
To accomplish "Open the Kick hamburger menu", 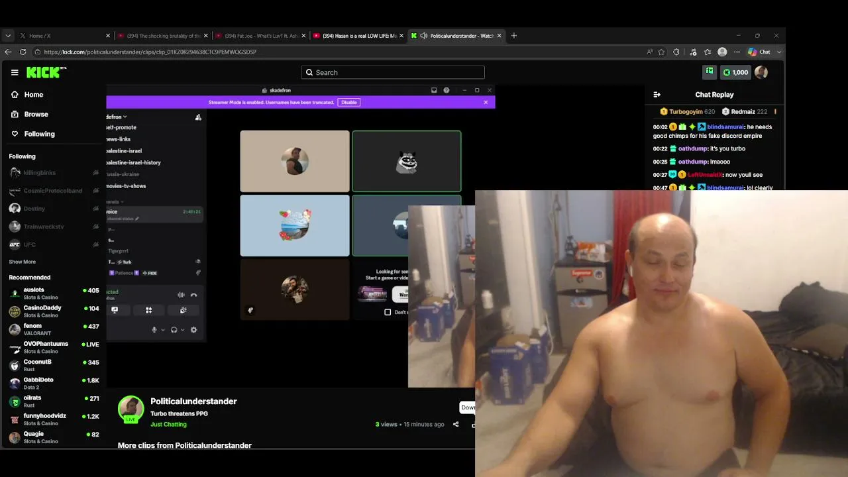I will coord(15,72).
